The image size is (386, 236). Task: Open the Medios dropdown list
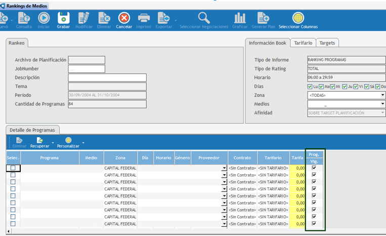382,104
